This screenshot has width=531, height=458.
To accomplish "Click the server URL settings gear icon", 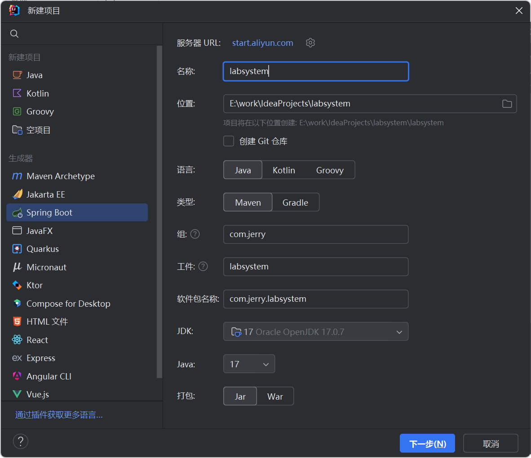I will point(310,43).
